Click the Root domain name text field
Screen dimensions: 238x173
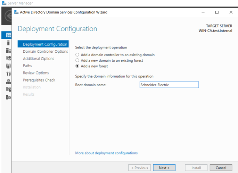pos(169,85)
